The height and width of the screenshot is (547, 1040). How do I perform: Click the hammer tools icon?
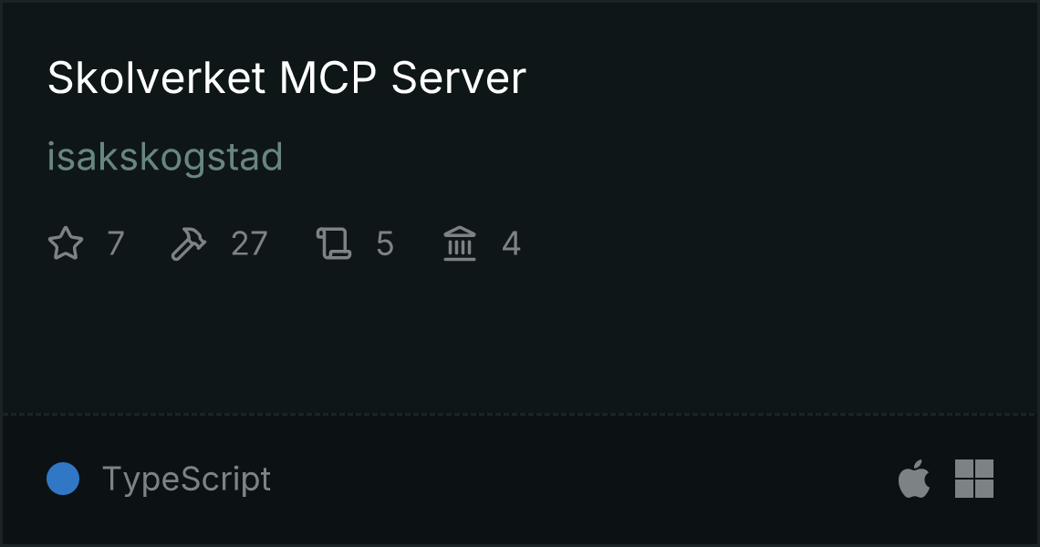pos(188,243)
